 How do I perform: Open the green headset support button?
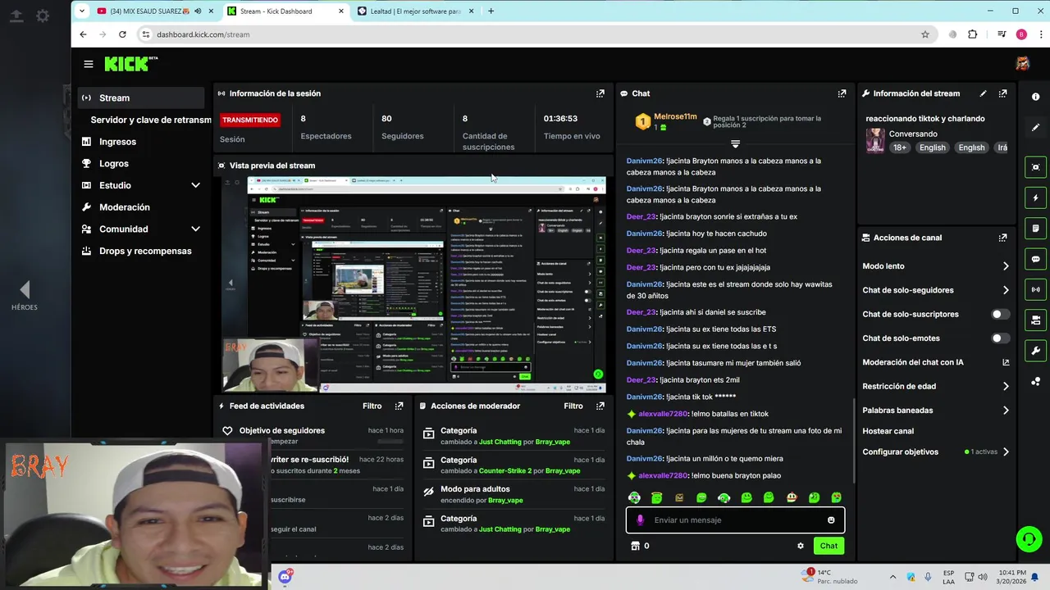pyautogui.click(x=1029, y=538)
